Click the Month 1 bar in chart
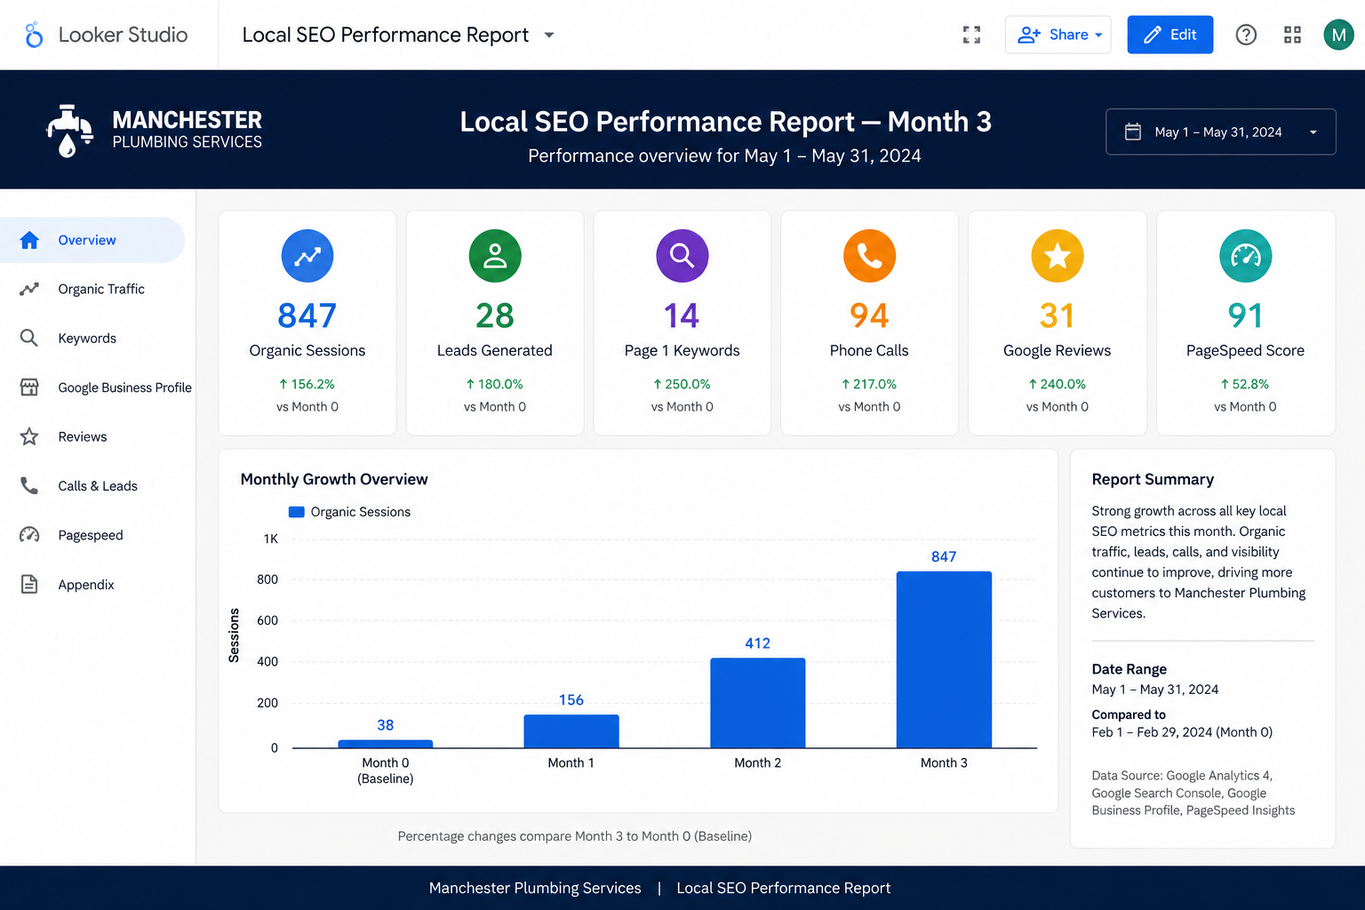Image resolution: width=1365 pixels, height=910 pixels. tap(571, 731)
